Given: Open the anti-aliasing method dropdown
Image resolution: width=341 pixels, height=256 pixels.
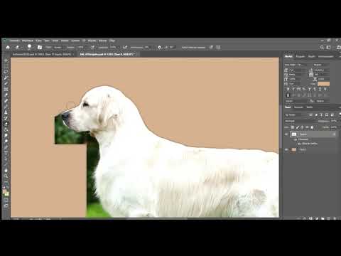Looking at the screenshot, I should [x=323, y=101].
